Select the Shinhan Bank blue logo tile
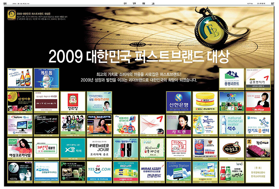 point(179,101)
